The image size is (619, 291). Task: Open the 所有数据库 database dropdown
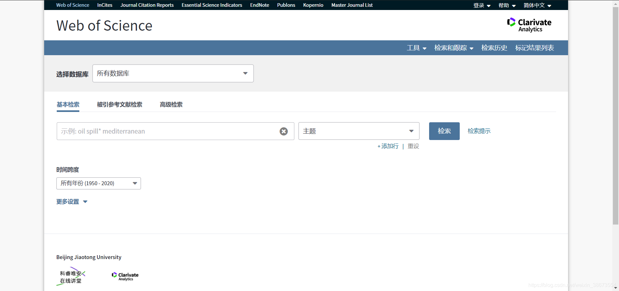tap(173, 73)
